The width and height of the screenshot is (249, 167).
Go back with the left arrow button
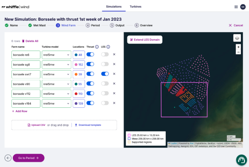8,158
